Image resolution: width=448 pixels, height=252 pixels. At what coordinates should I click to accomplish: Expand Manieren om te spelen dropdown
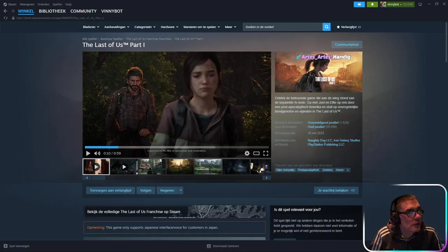click(x=202, y=27)
